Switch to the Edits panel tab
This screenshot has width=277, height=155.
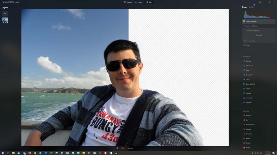252,7
